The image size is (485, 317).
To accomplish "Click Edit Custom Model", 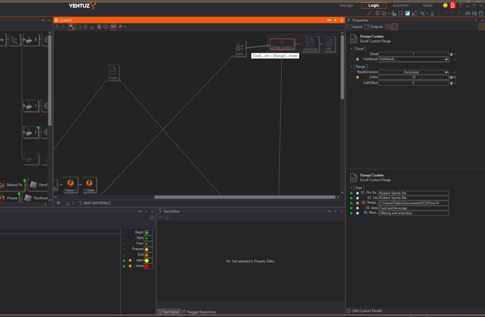I will pyautogui.click(x=367, y=311).
